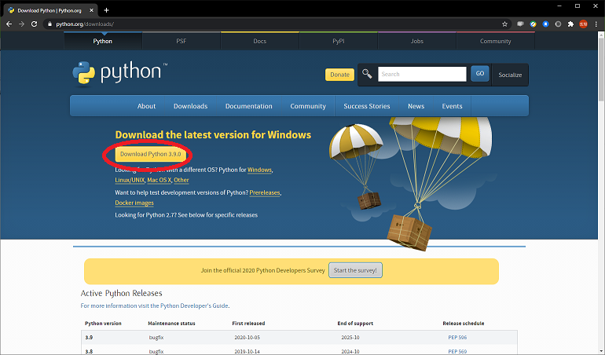
Task: Click the 3.9 Python version cell
Action: pos(89,337)
